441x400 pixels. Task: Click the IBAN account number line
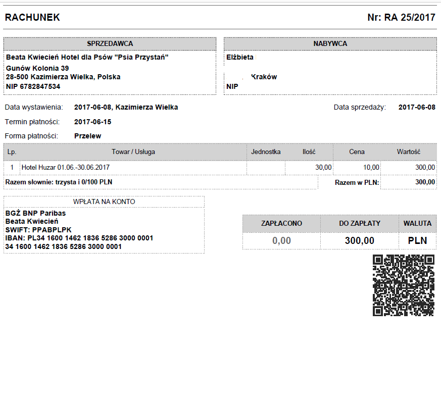79,238
